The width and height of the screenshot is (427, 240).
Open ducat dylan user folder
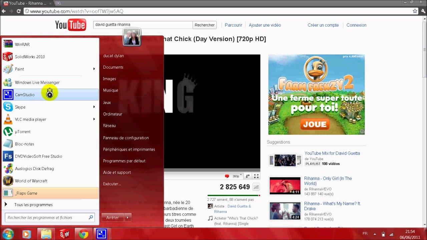pos(113,56)
